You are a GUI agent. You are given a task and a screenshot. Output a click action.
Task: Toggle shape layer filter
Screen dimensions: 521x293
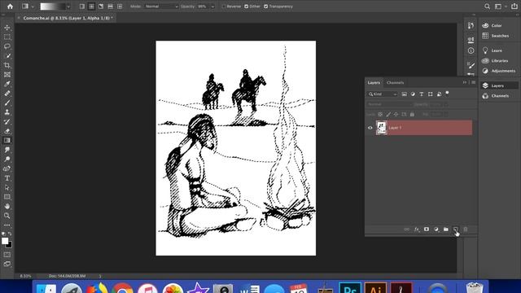[431, 94]
